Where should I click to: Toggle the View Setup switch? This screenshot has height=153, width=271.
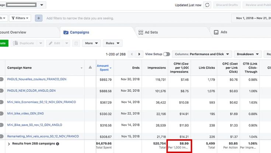166,54
